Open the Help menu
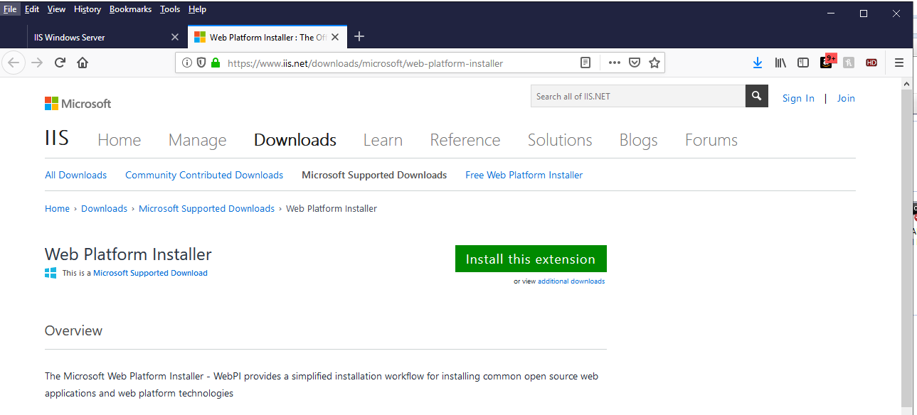Screen dimensions: 917x415 point(197,9)
